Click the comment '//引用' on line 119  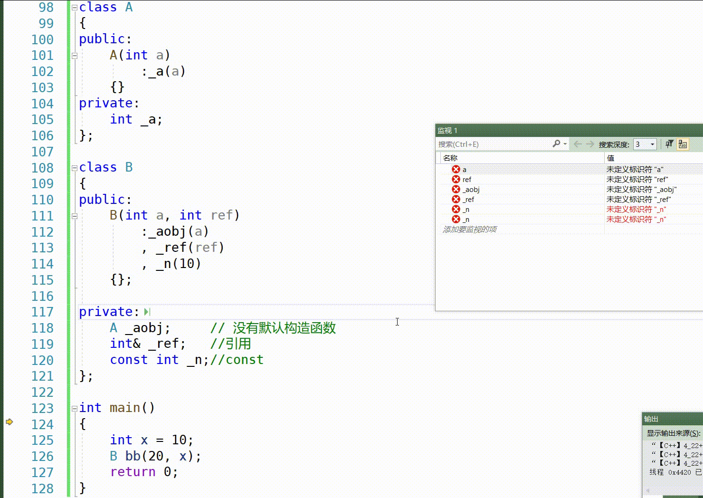[230, 344]
